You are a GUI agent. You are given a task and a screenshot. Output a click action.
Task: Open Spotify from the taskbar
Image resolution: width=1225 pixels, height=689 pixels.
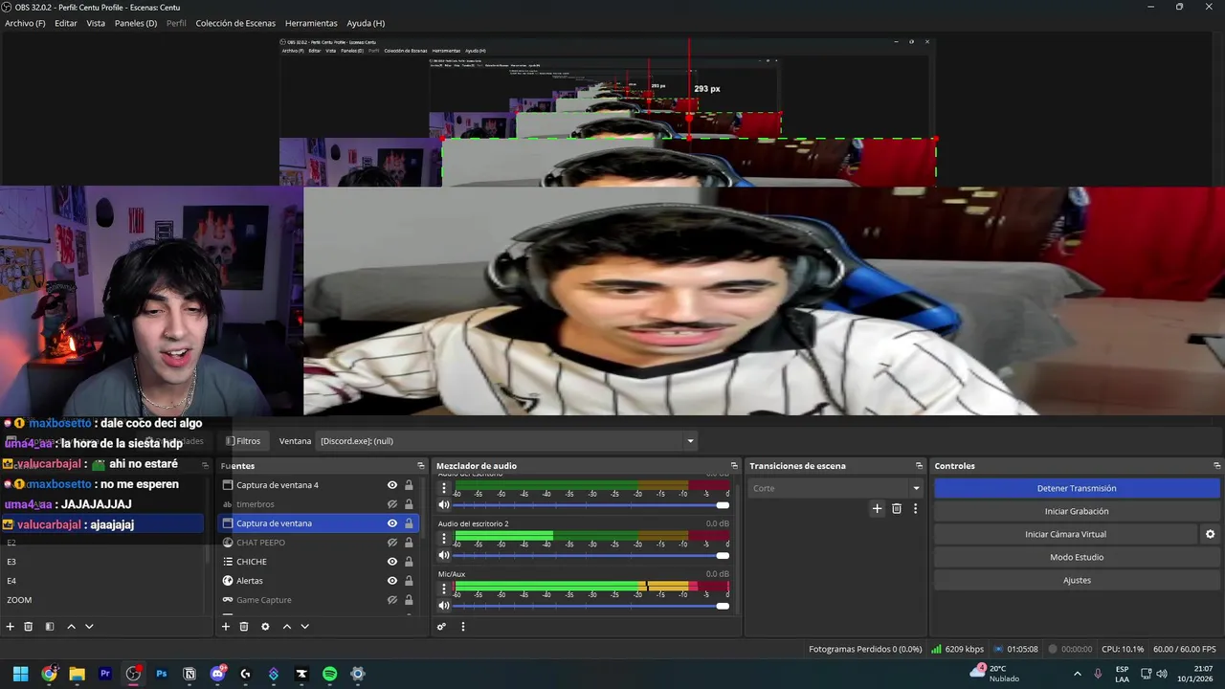(x=329, y=674)
